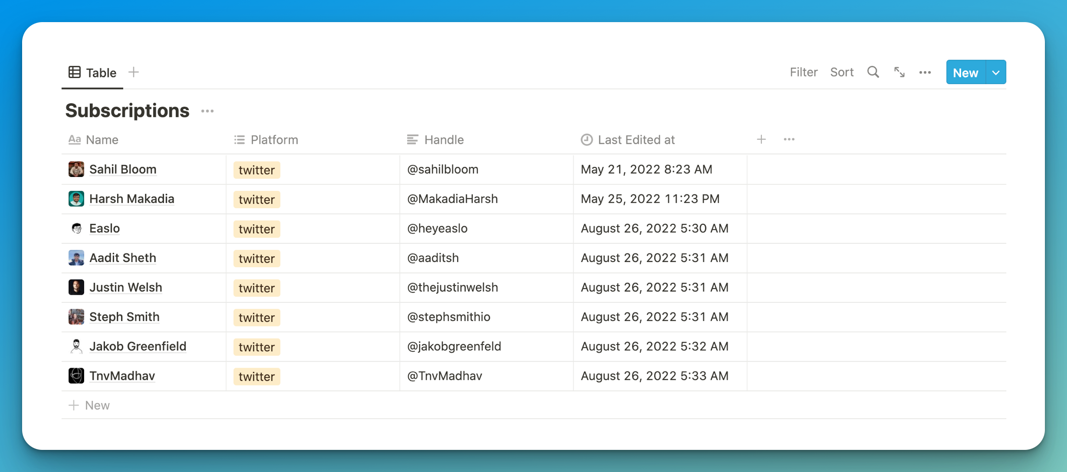Open column options ellipsis in header
Screen dimensions: 1067x472
[x=789, y=139]
